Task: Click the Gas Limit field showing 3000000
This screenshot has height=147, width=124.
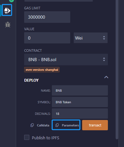Action: pyautogui.click(x=47, y=17)
